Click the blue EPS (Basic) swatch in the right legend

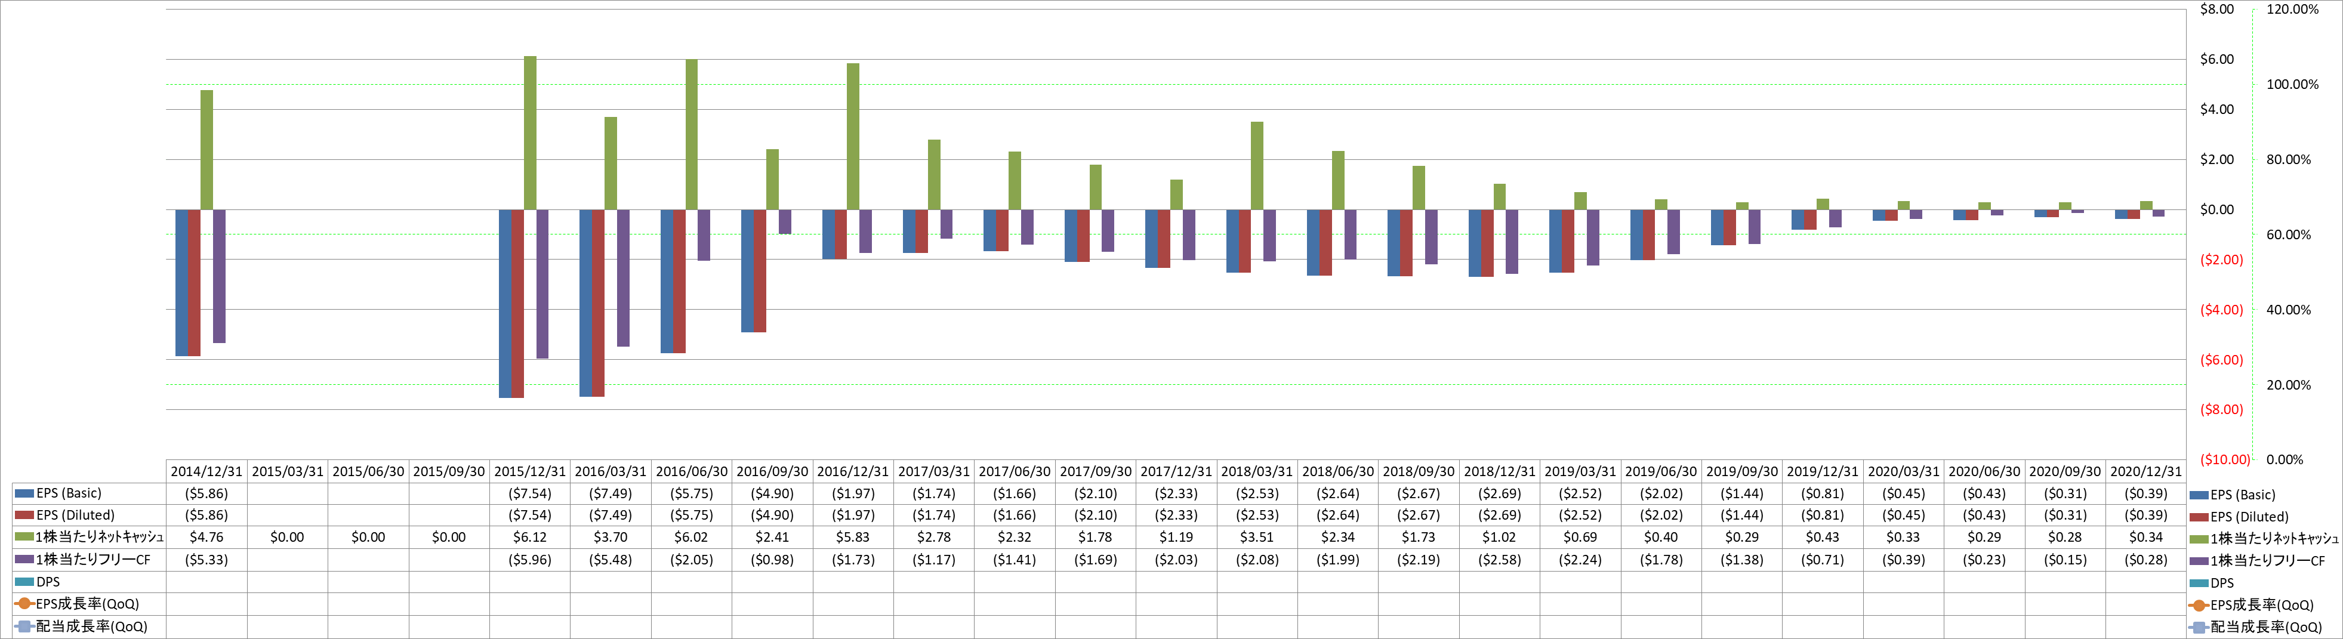click(x=2199, y=495)
